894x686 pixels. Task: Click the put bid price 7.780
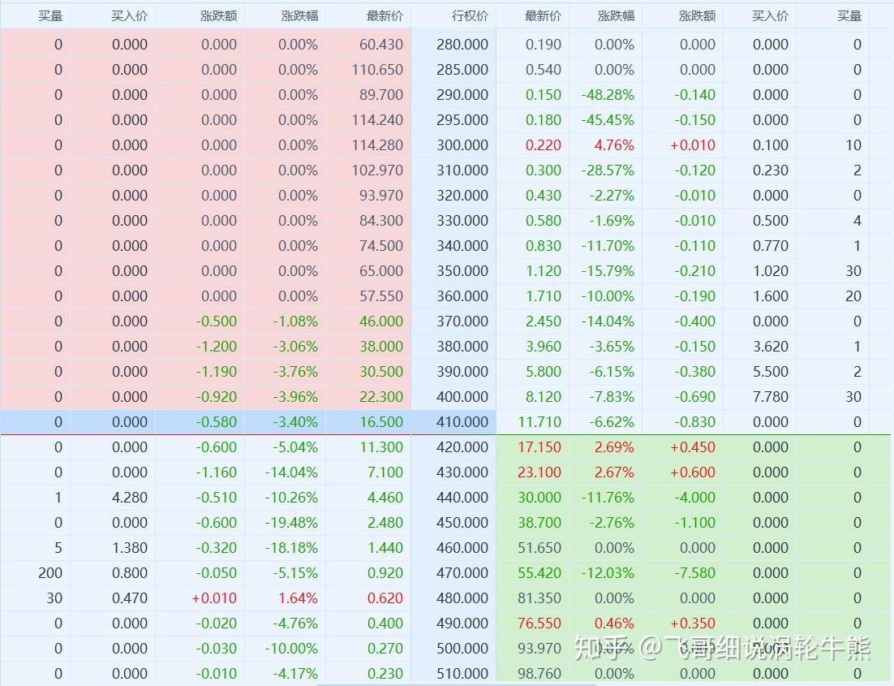770,397
